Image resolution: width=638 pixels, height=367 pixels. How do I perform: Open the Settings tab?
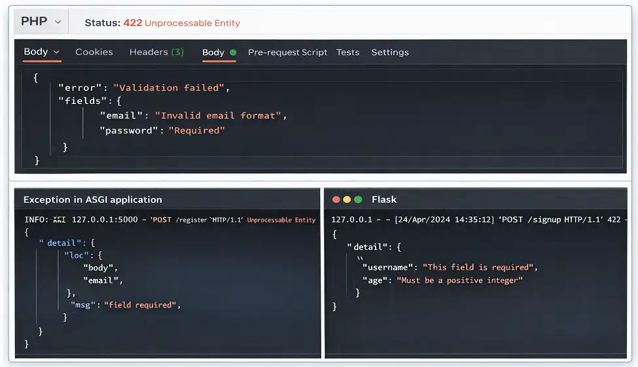click(x=390, y=52)
